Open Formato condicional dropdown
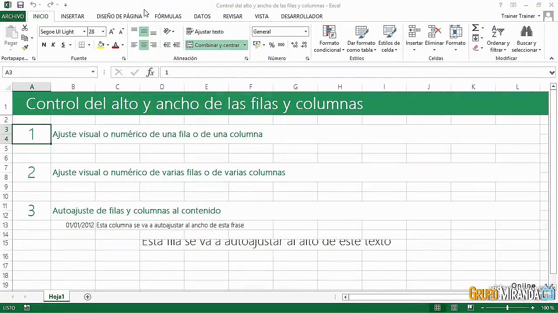 point(329,39)
